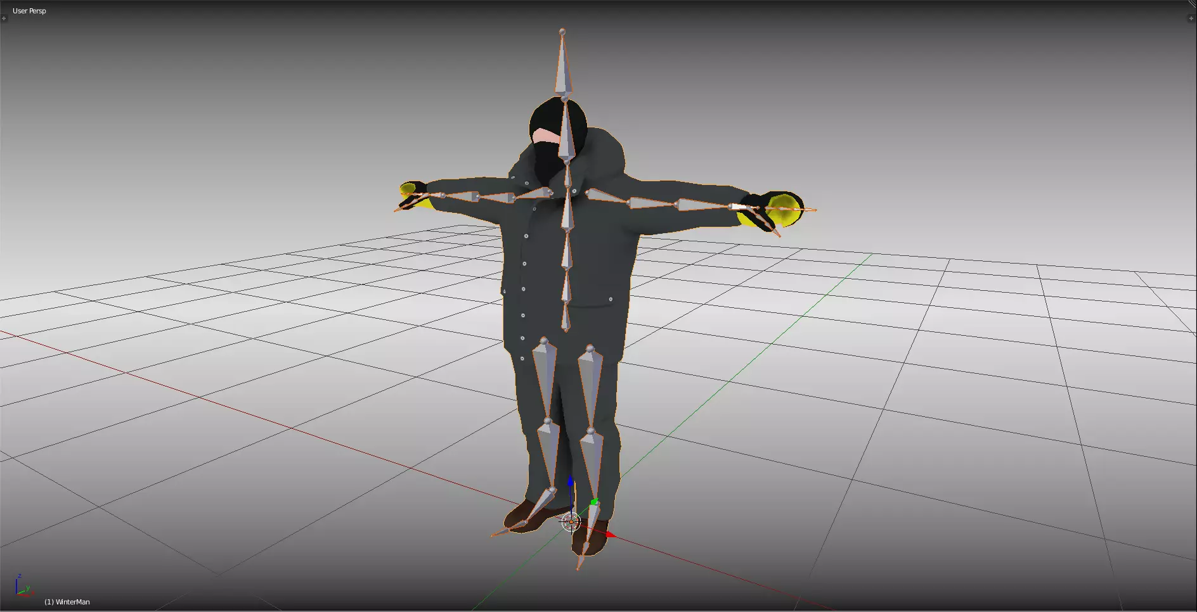Click the striped area-split corner widget at top right

1192,4
